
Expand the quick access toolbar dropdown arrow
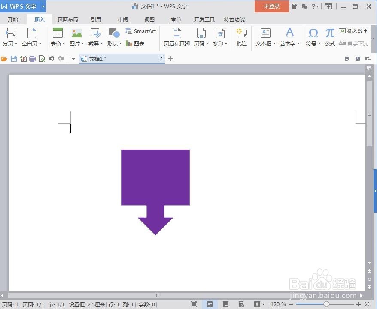coord(73,59)
